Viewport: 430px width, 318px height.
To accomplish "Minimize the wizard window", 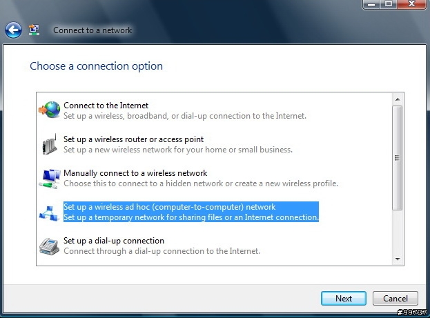I will 371,4.
